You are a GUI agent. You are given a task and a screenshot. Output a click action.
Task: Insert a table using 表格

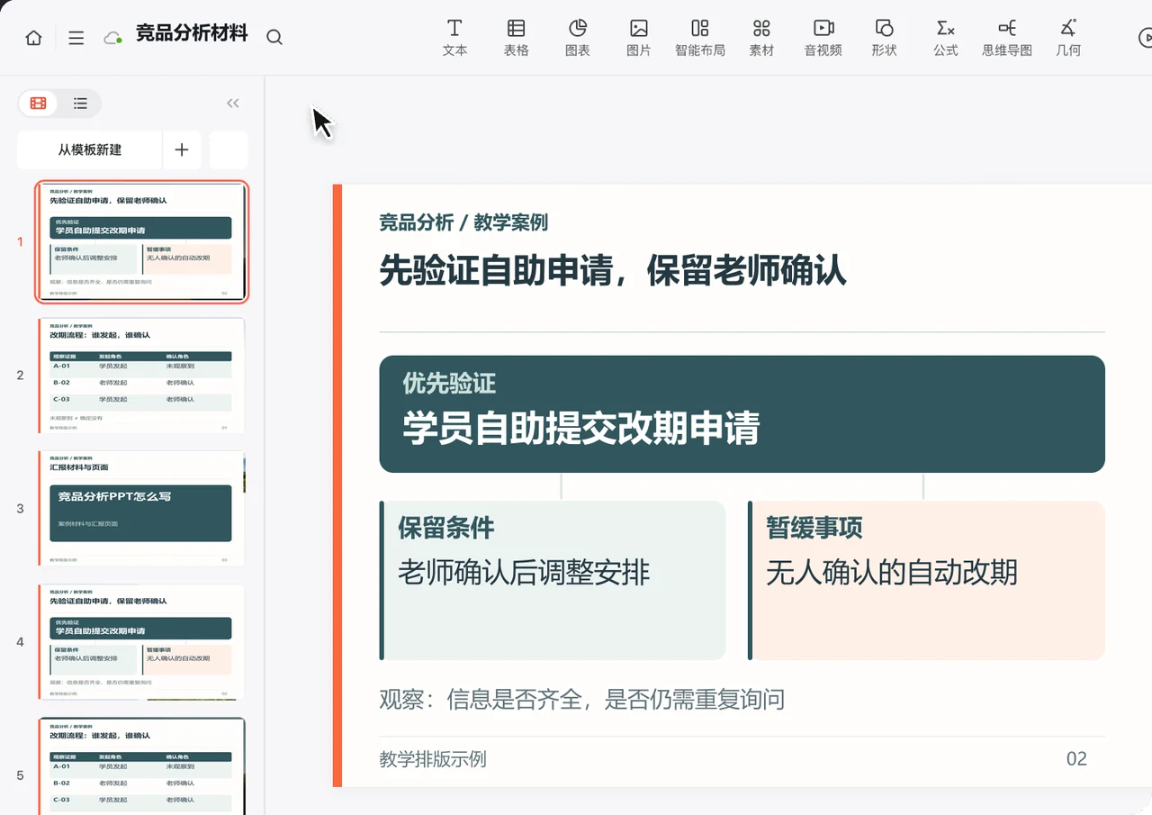tap(516, 38)
